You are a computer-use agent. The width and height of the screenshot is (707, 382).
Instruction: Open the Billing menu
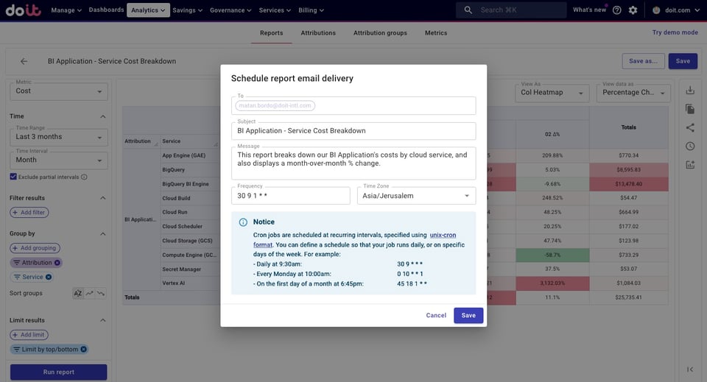click(x=311, y=10)
